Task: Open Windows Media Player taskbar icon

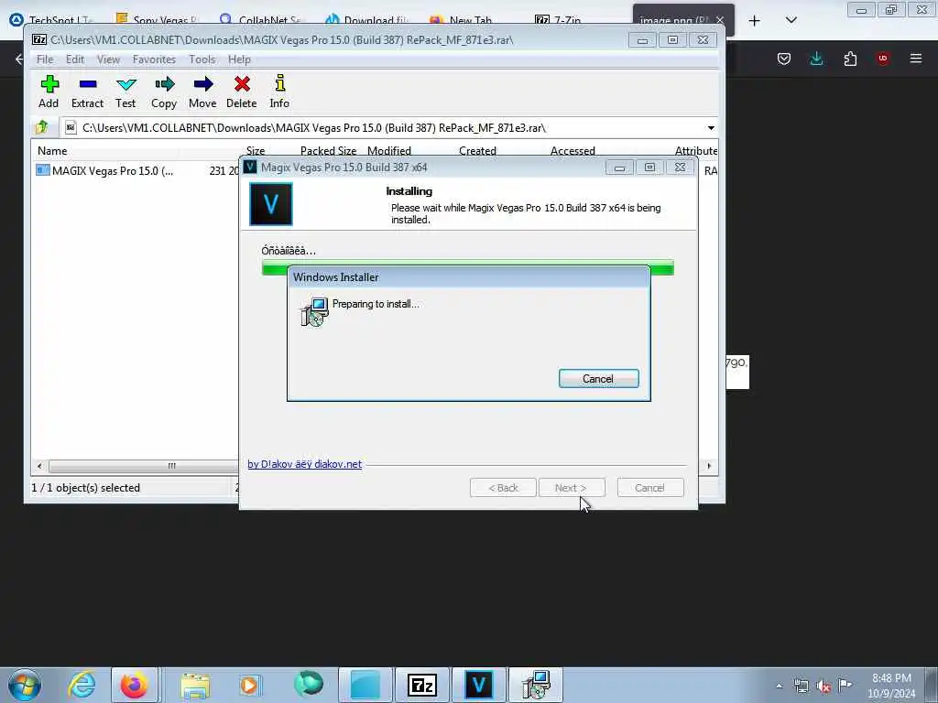Action: coord(249,685)
